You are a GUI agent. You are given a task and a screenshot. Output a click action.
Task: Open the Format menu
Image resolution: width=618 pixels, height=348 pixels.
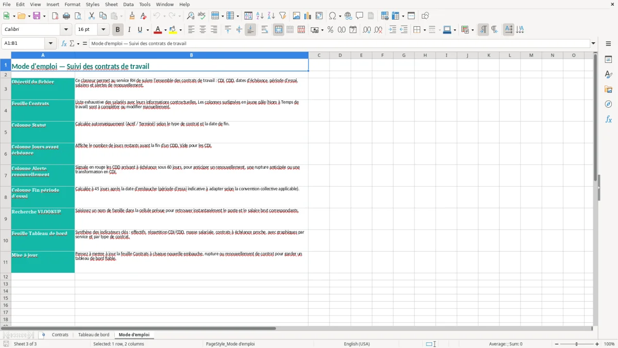73,4
